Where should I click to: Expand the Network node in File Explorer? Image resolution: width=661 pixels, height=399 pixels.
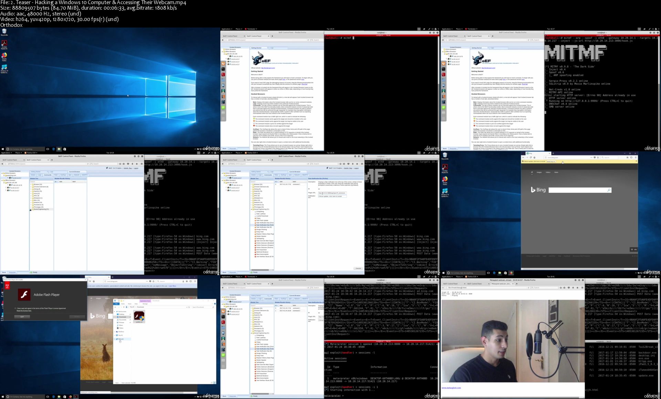115,339
